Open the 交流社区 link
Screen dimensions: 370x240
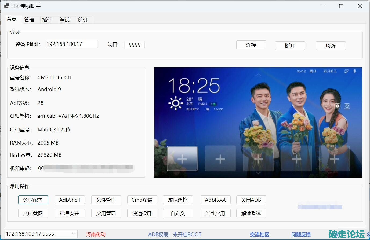259,235
